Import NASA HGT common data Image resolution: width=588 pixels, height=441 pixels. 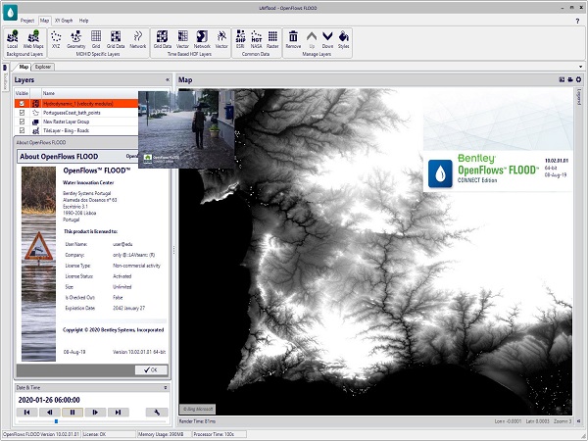point(256,39)
